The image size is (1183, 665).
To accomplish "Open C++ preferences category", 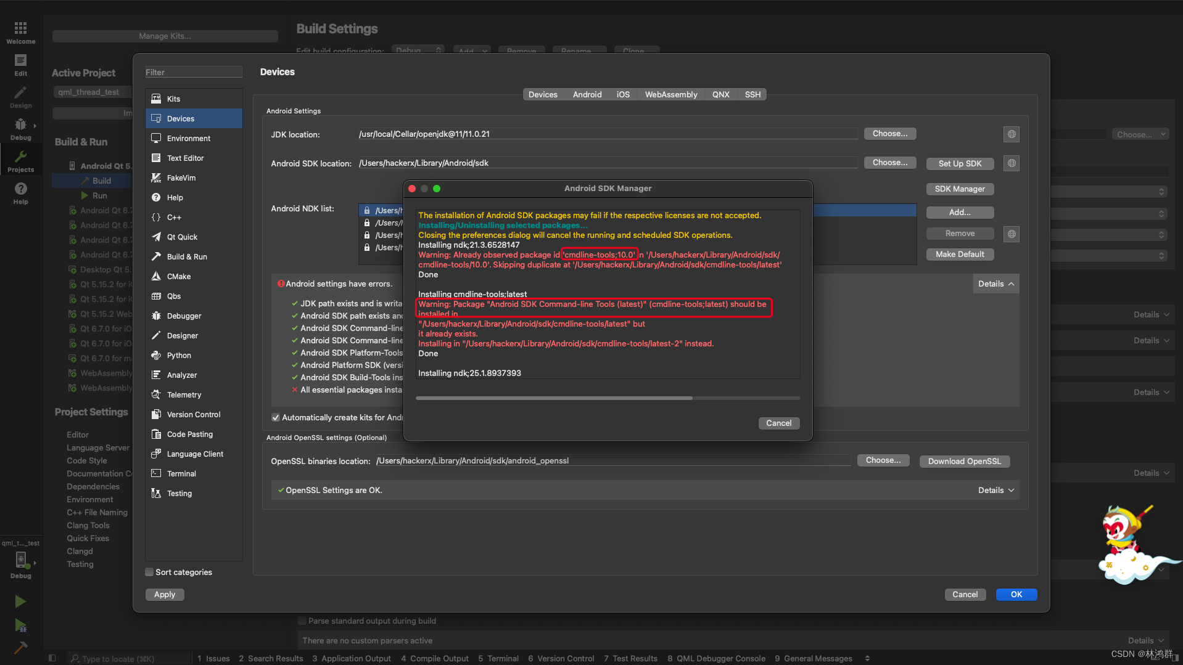I will click(x=194, y=217).
